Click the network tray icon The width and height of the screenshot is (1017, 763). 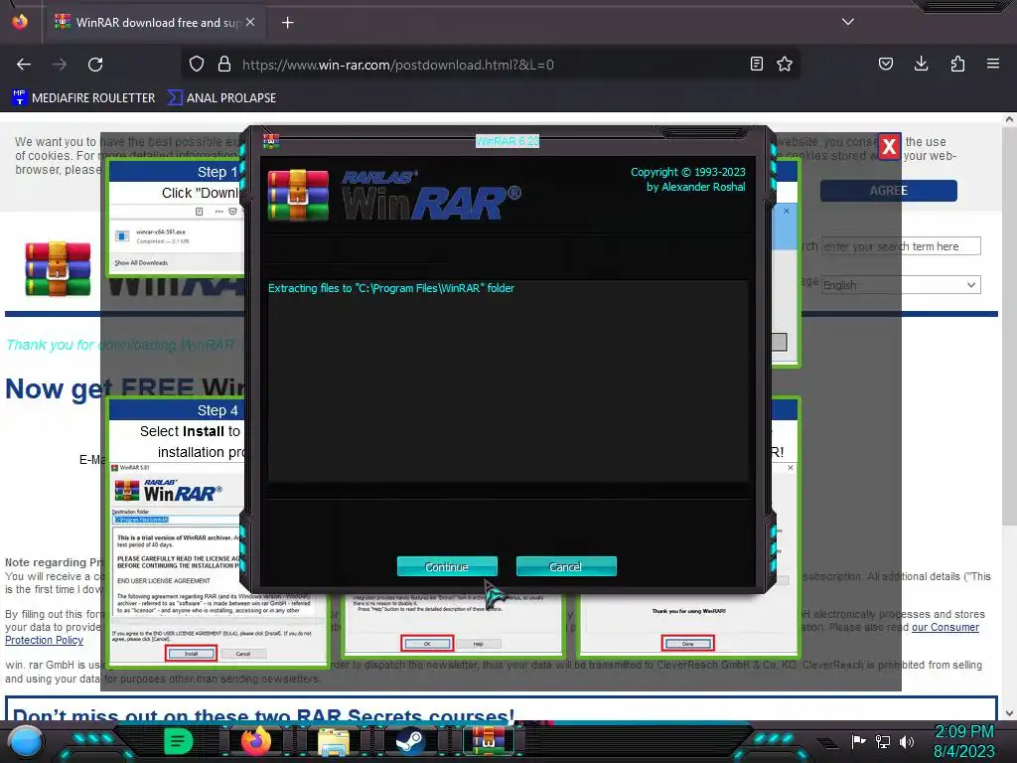[883, 741]
